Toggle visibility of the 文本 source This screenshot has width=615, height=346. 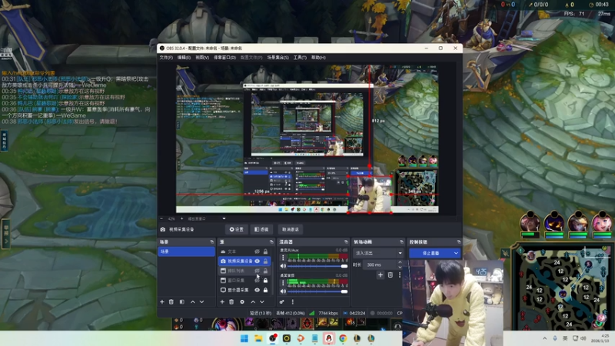257,251
